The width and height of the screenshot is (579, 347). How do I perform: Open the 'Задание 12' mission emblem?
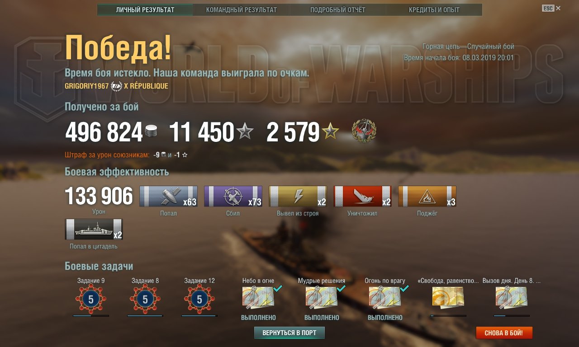coord(199,299)
